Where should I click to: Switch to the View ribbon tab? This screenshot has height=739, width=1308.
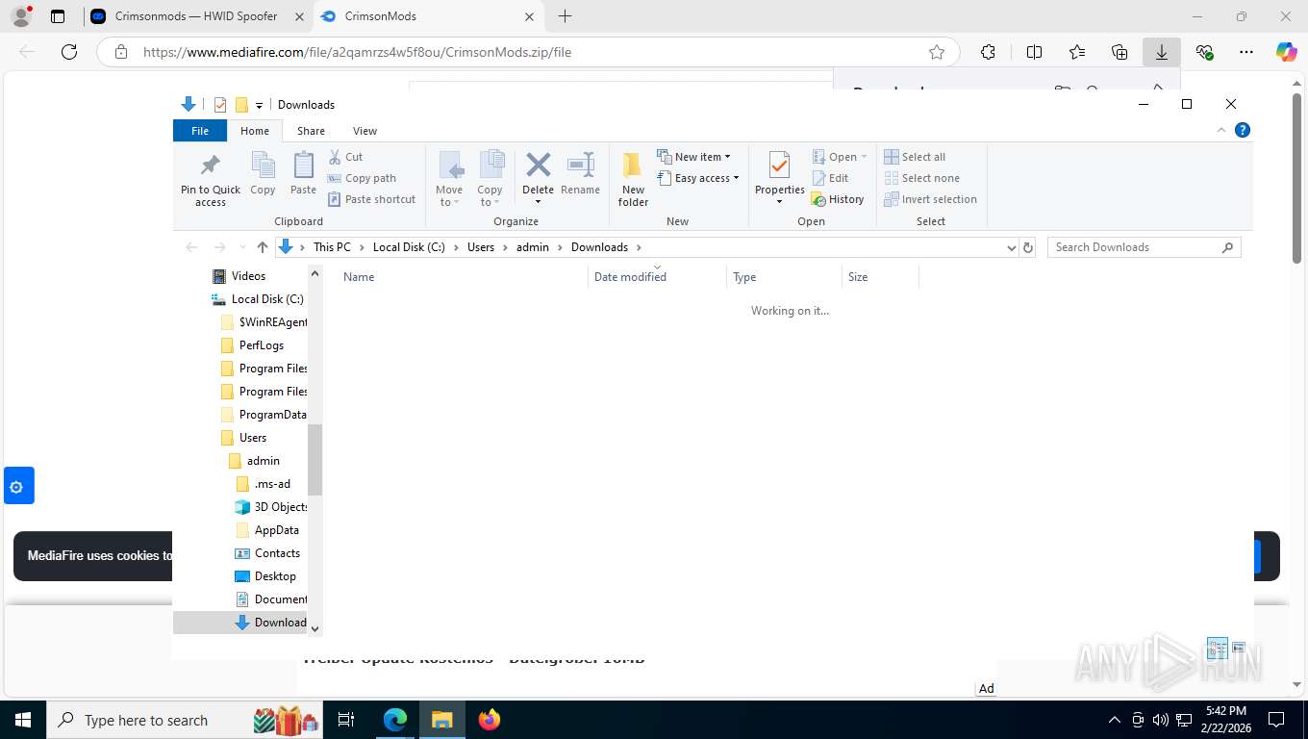coord(365,131)
